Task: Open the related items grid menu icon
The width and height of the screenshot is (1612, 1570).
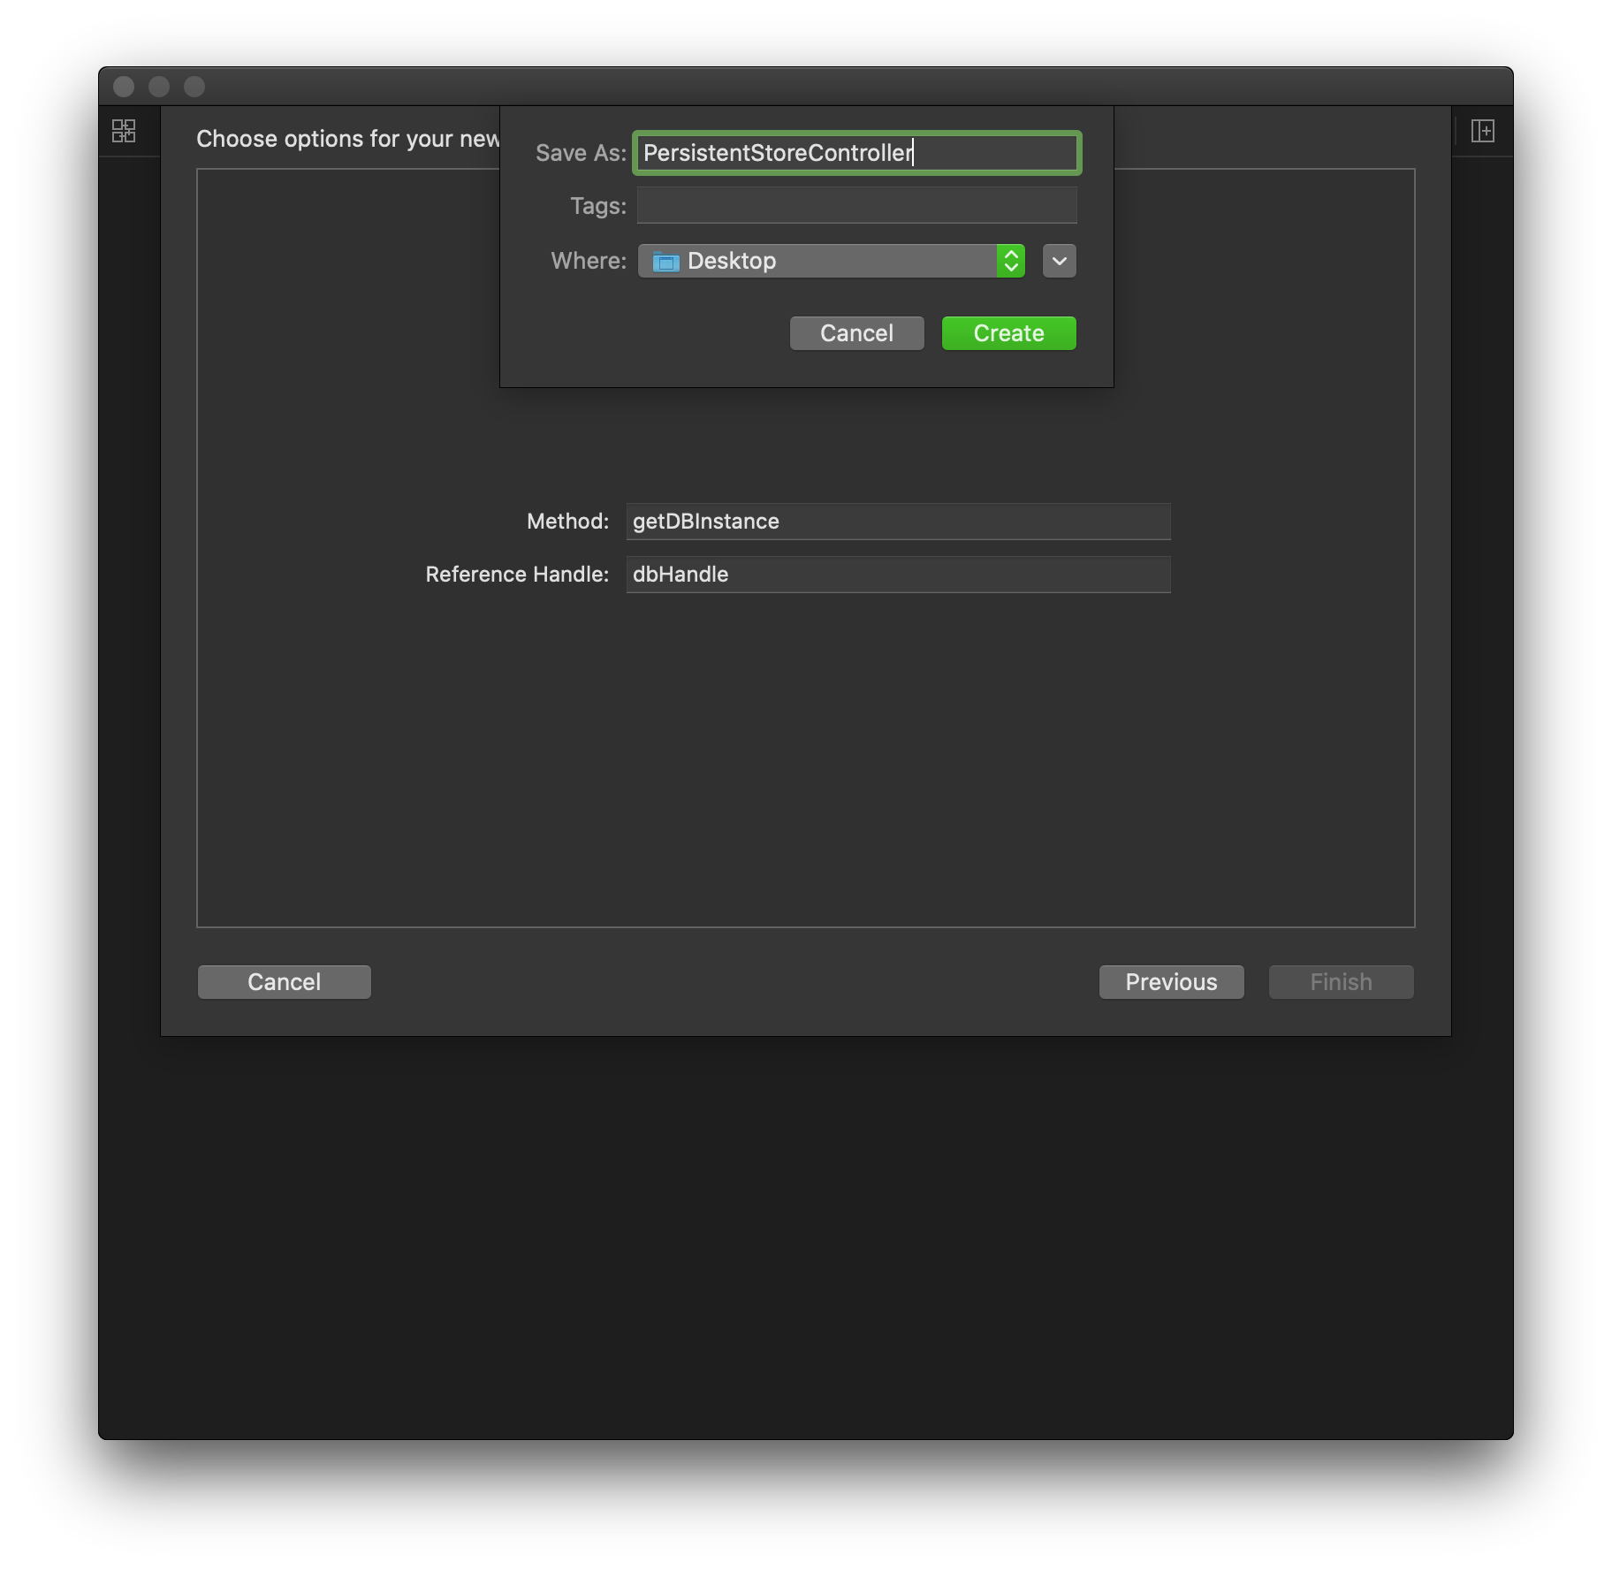Action: coord(124,131)
